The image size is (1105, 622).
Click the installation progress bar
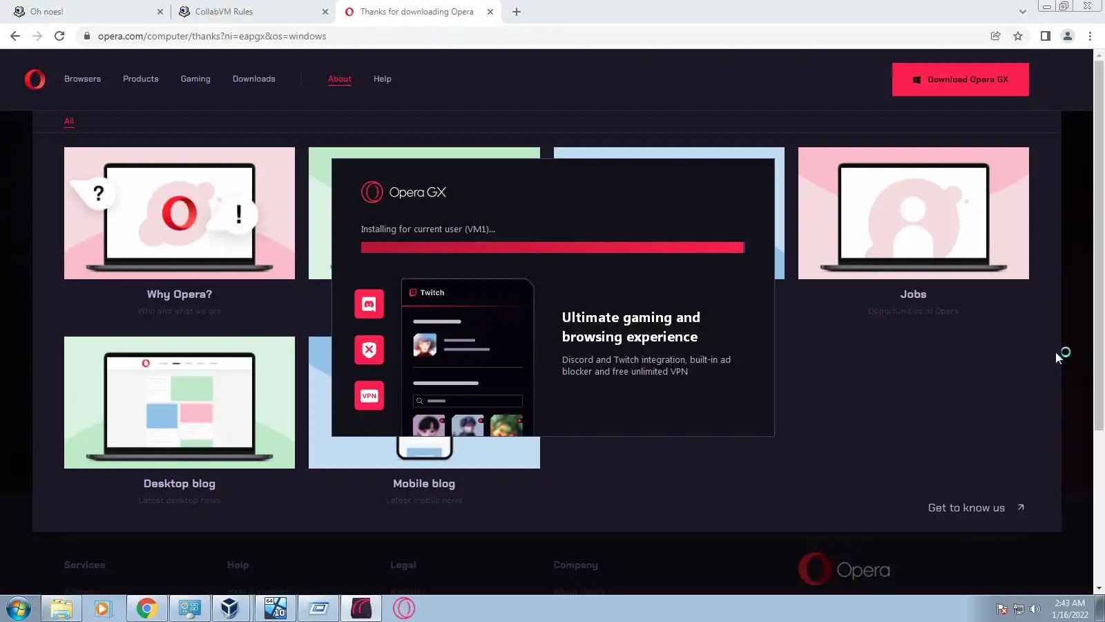tap(552, 247)
